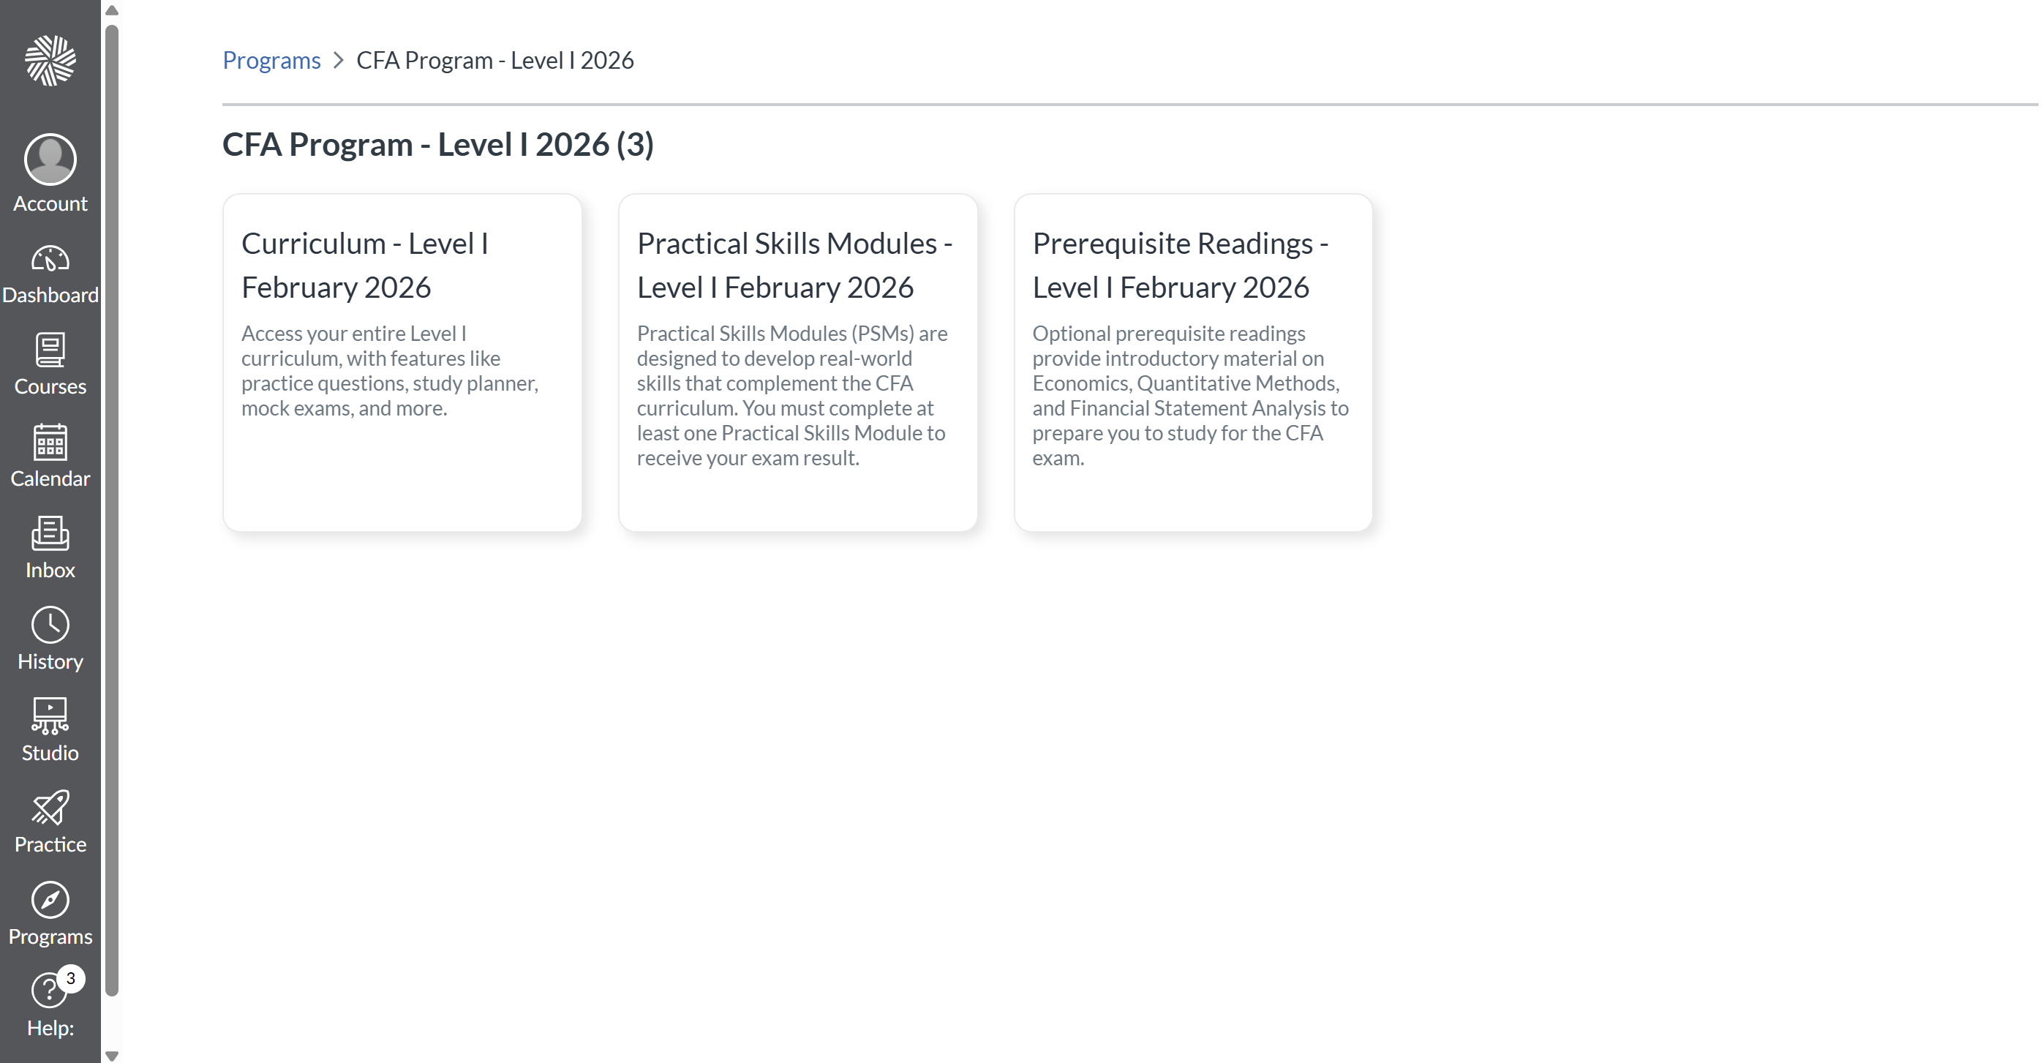Open the Account avatar menu
Screen dimensions: 2043x1063
(50, 160)
